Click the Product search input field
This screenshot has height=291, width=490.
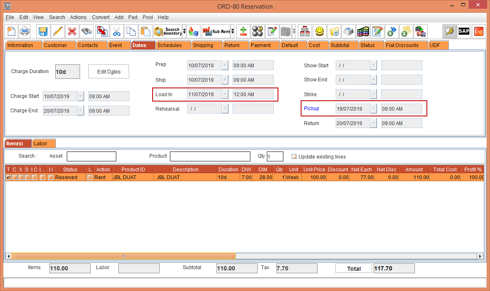pyautogui.click(x=210, y=156)
